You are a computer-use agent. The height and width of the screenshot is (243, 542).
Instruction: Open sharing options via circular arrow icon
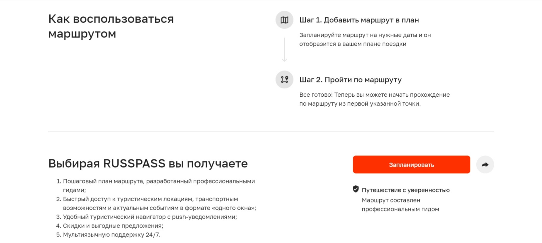tap(486, 164)
